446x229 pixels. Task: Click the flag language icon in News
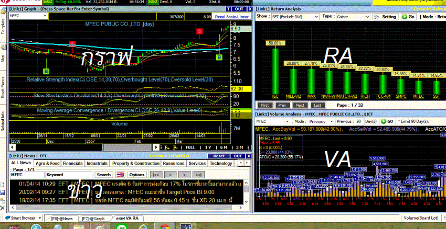(121, 175)
